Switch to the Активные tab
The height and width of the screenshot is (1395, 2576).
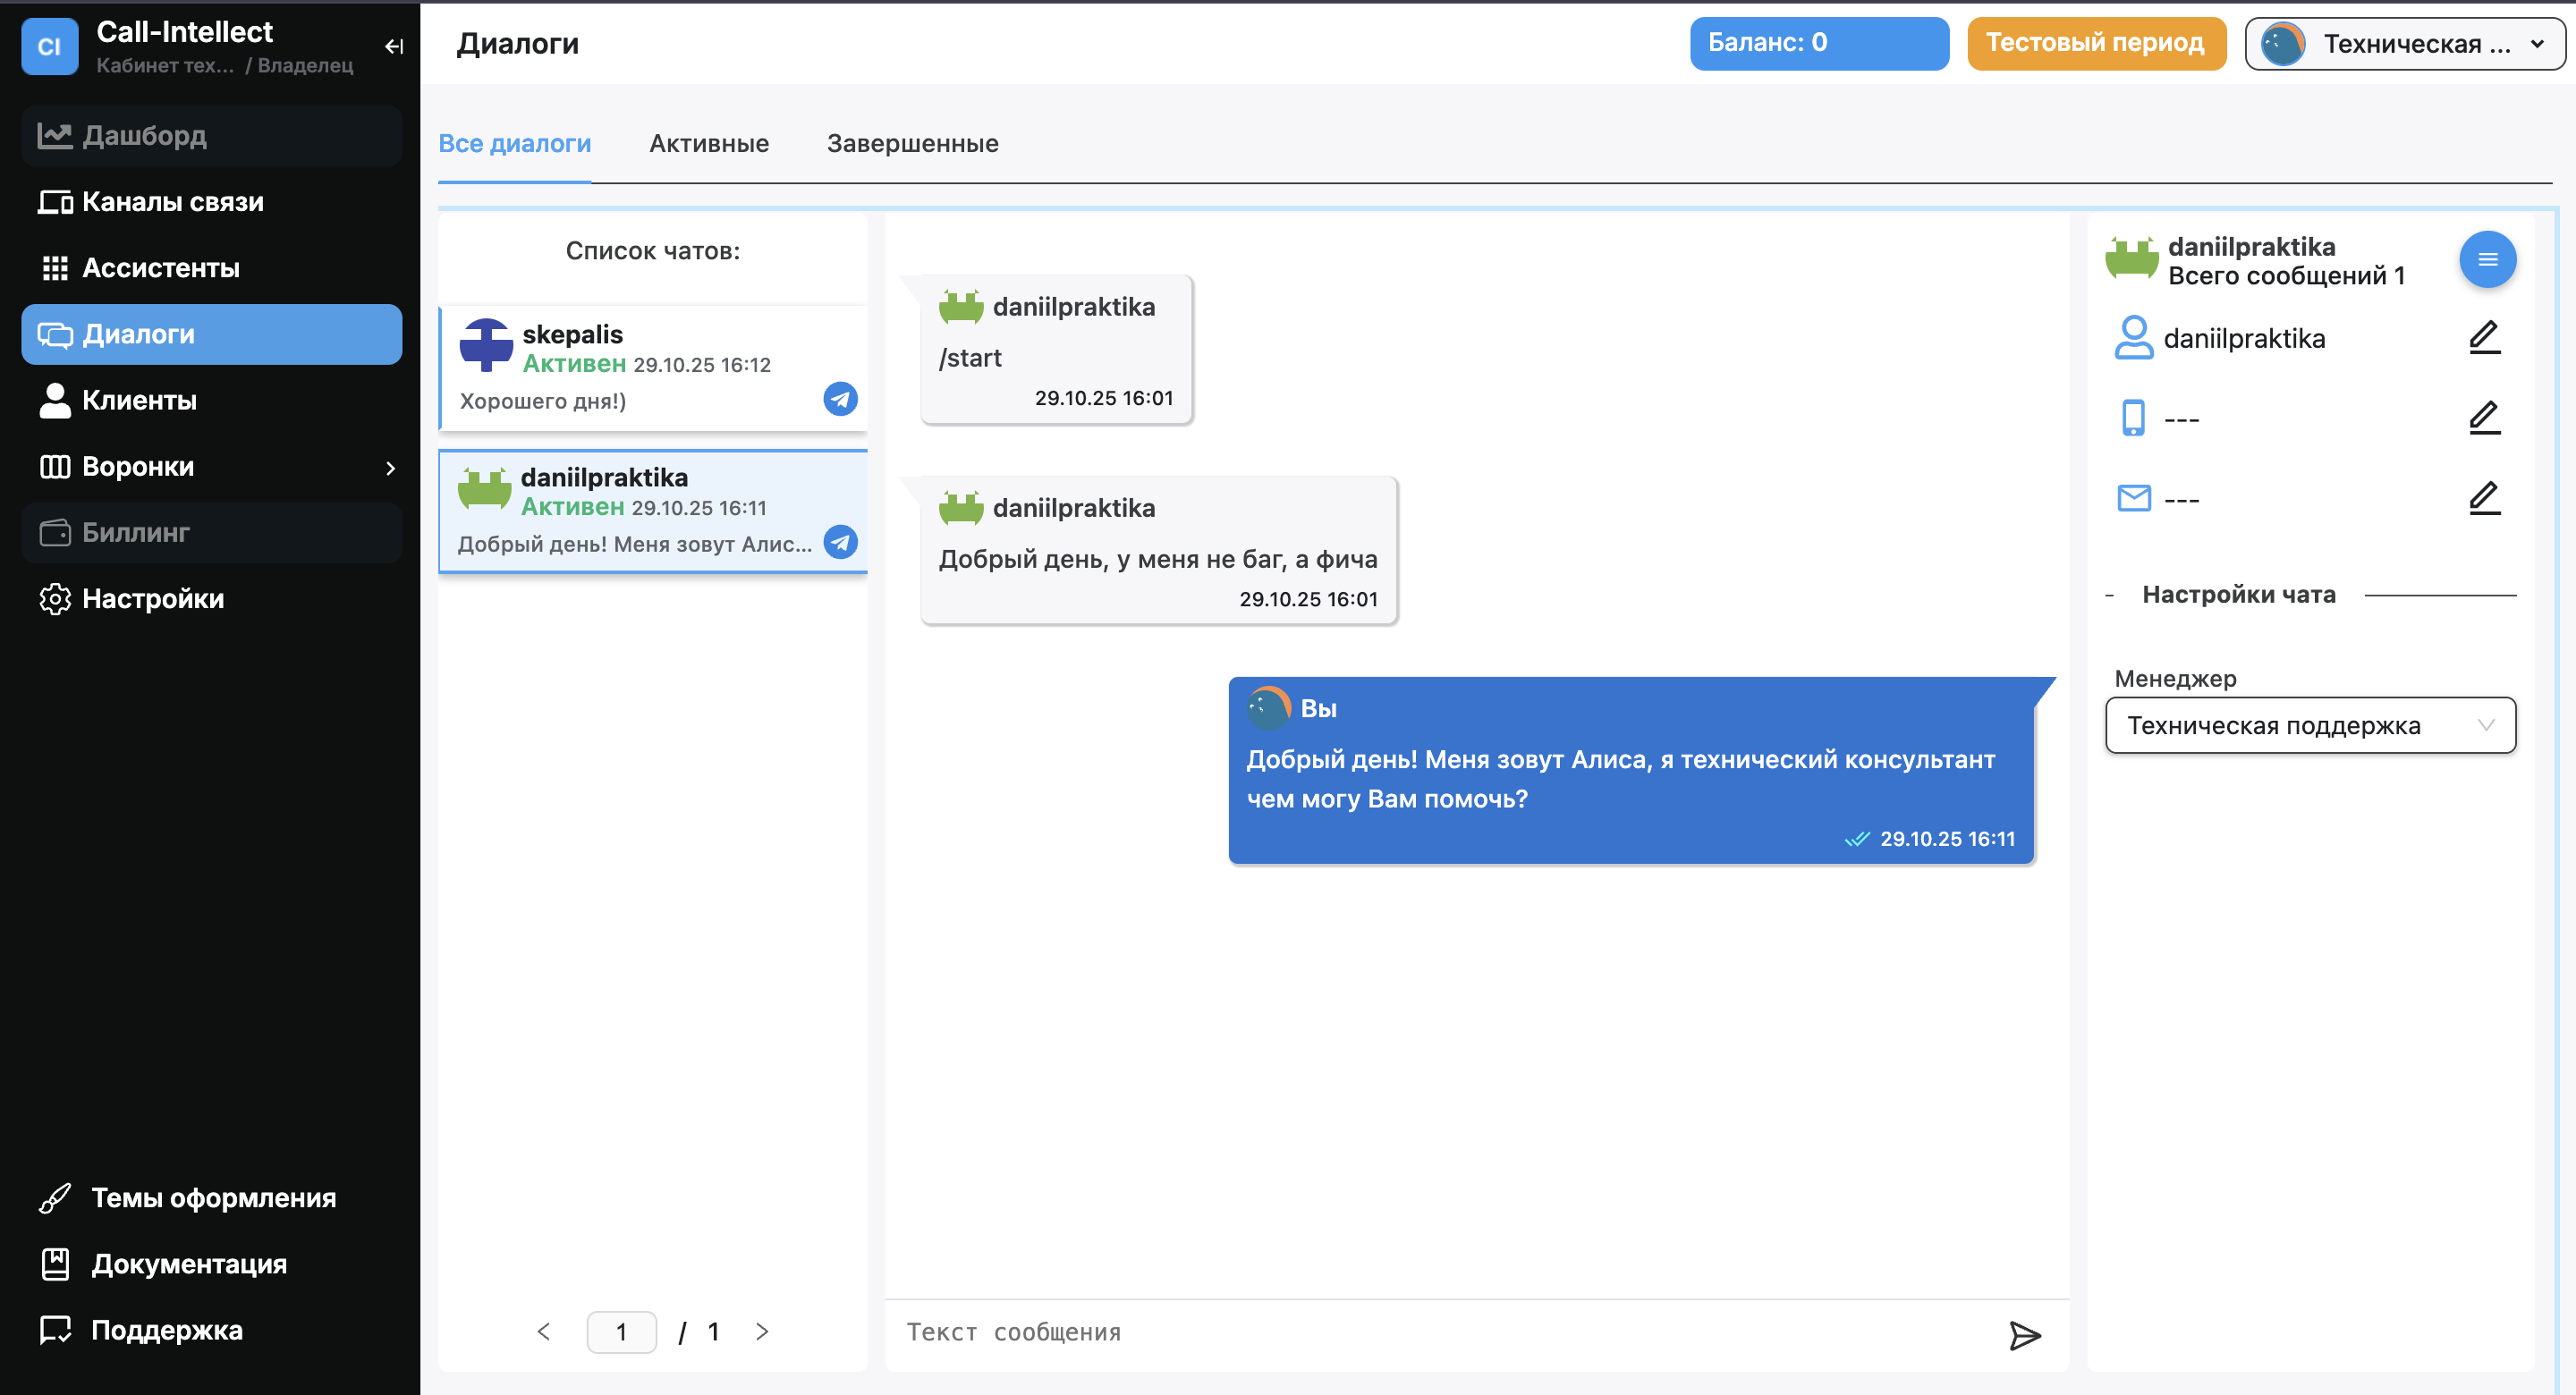click(708, 144)
